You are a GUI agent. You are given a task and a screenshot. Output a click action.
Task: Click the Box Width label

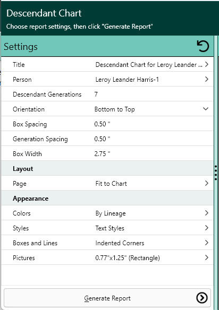pyautogui.click(x=27, y=154)
